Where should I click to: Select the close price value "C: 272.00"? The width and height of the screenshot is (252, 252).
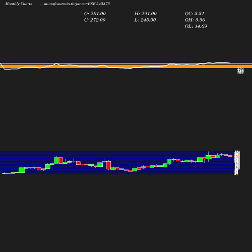coord(95,20)
